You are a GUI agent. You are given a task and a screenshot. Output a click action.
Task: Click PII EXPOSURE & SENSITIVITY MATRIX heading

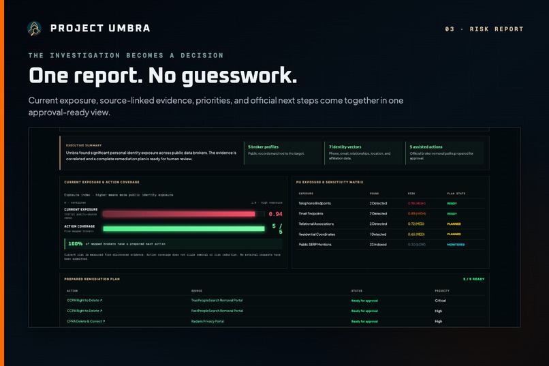click(x=330, y=182)
